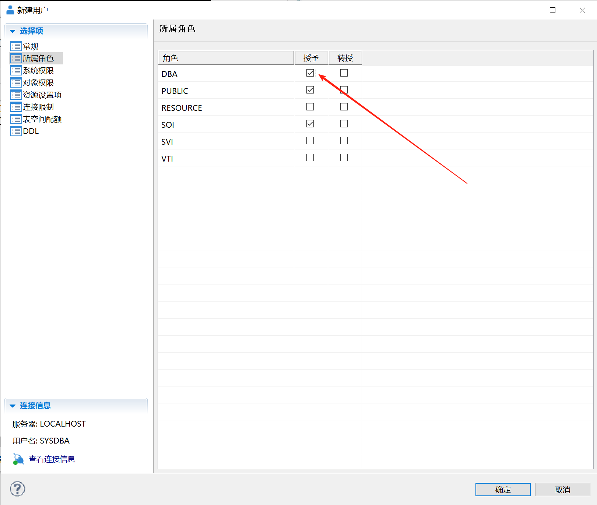Click the 授予 column header
The height and width of the screenshot is (505, 597).
311,58
